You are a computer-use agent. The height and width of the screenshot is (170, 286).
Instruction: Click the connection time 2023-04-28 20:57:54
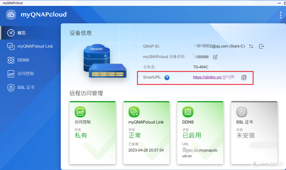tap(146, 150)
